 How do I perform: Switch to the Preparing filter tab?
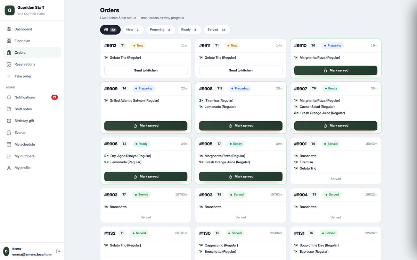coord(161,30)
